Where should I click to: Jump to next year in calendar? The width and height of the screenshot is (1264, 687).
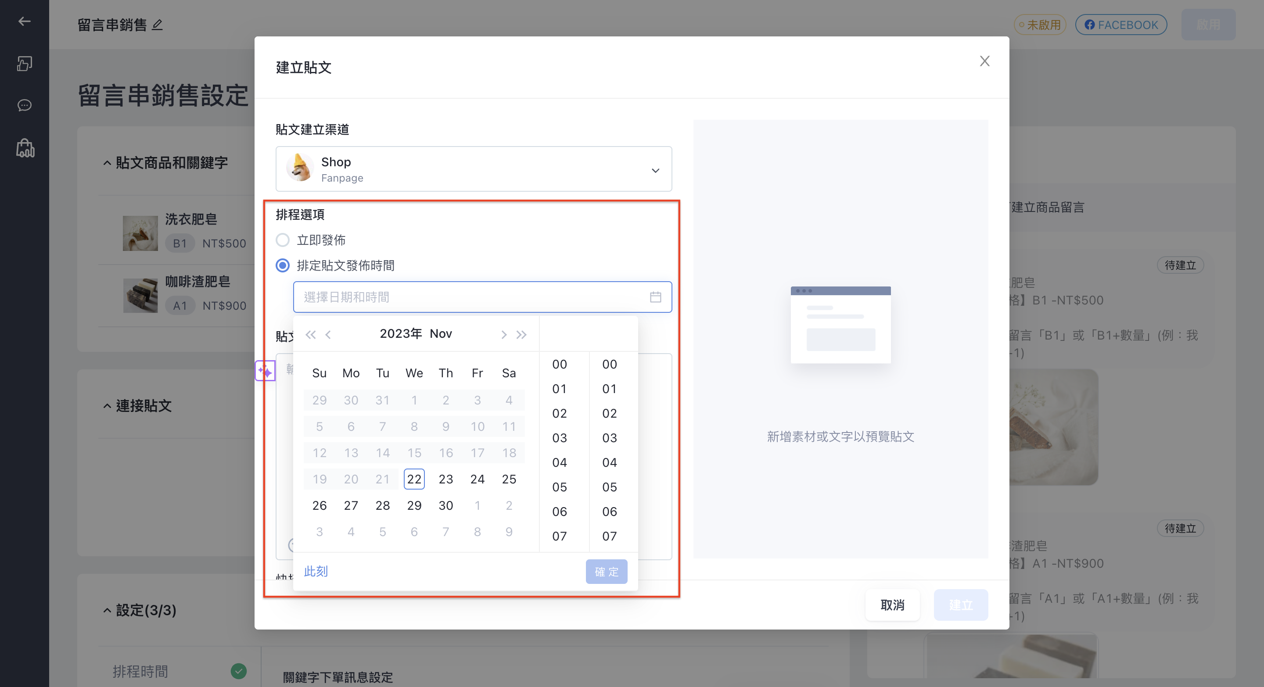coord(521,334)
